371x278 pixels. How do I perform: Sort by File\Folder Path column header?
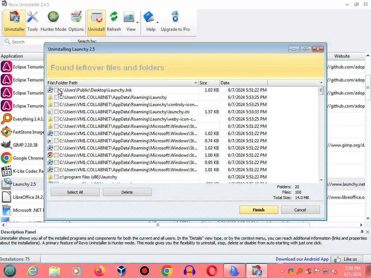pyautogui.click(x=122, y=83)
